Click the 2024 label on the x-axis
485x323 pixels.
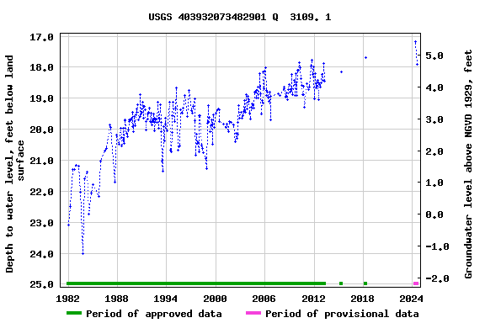[x=412, y=299]
